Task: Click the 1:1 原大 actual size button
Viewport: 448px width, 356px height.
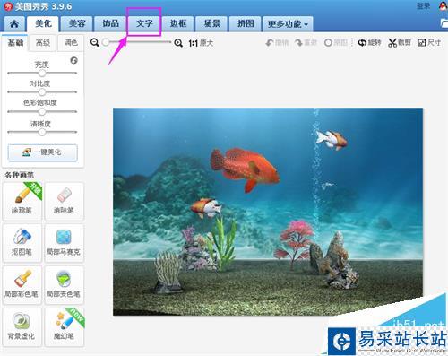Action: [x=201, y=43]
